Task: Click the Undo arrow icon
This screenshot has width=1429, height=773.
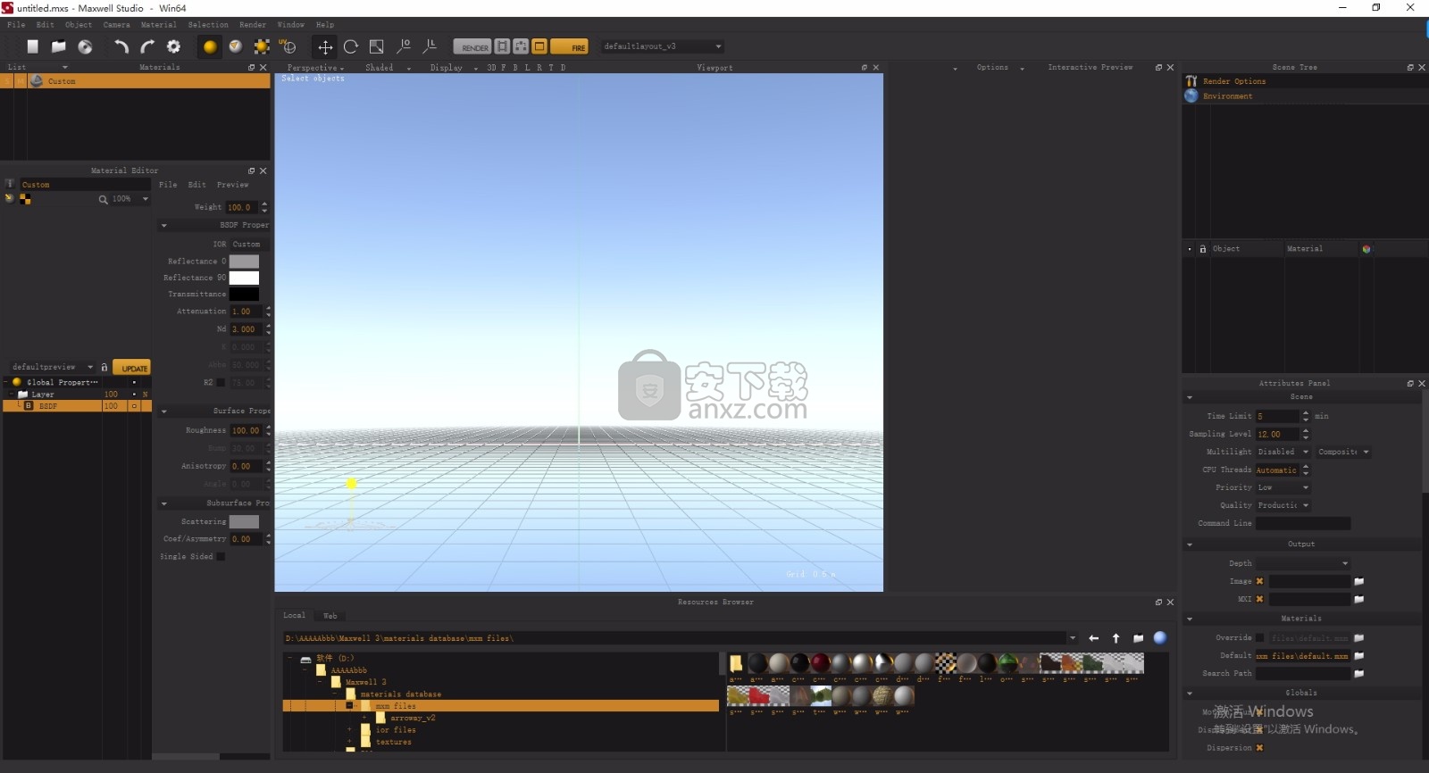Action: pos(121,46)
